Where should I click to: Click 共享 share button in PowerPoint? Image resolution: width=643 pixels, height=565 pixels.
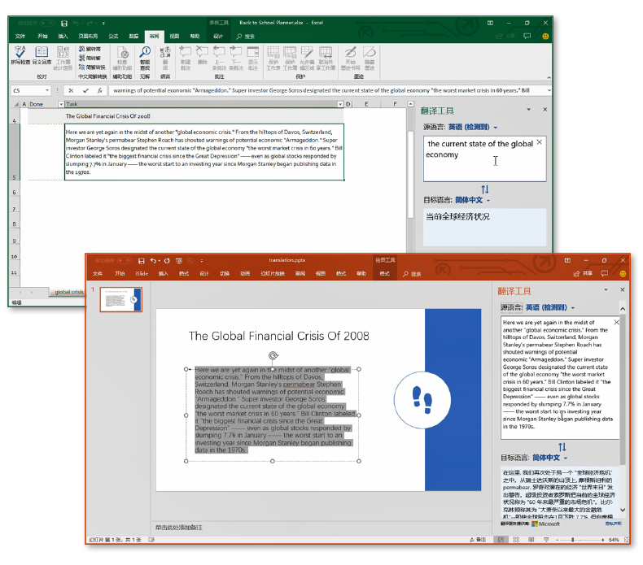[583, 274]
